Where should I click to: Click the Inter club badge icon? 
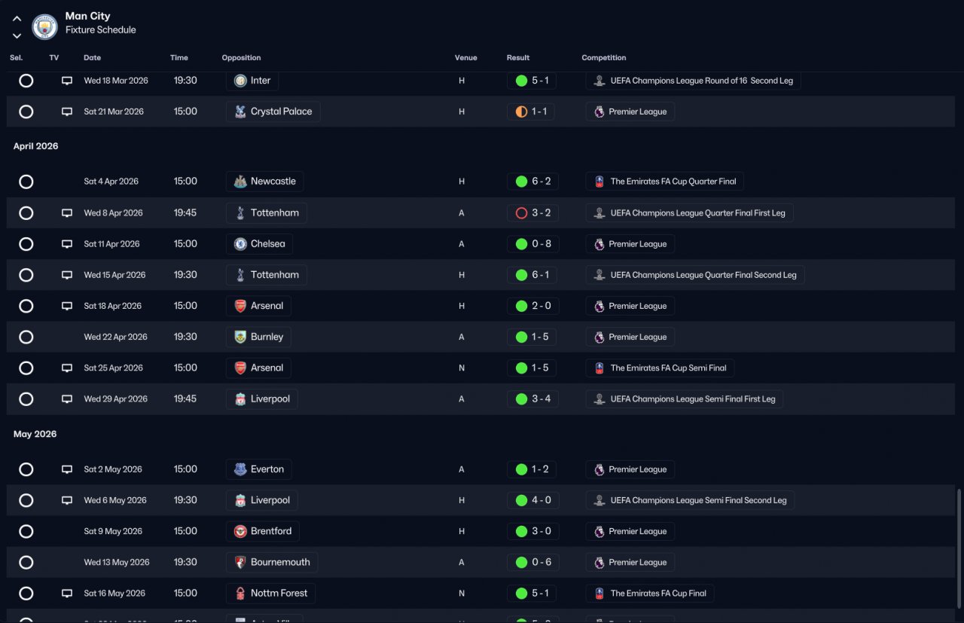(x=240, y=81)
